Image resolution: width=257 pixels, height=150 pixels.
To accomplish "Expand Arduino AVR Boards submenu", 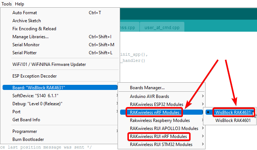I will point(150,96).
